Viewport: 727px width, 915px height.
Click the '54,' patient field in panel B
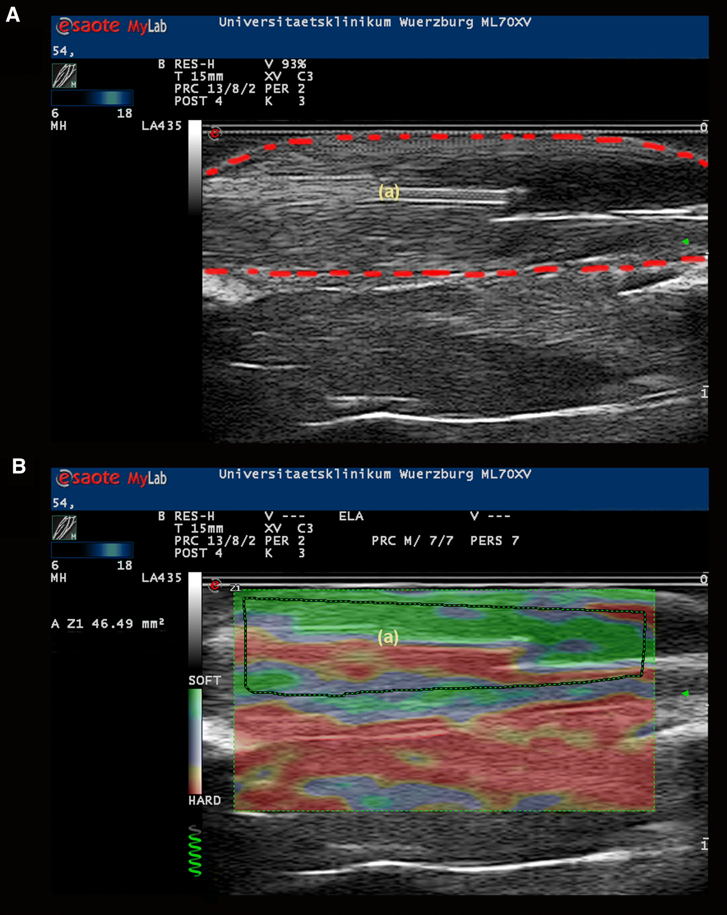coord(63,504)
